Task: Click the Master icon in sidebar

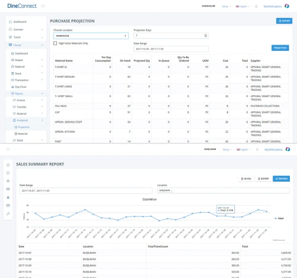Action: 12,60
